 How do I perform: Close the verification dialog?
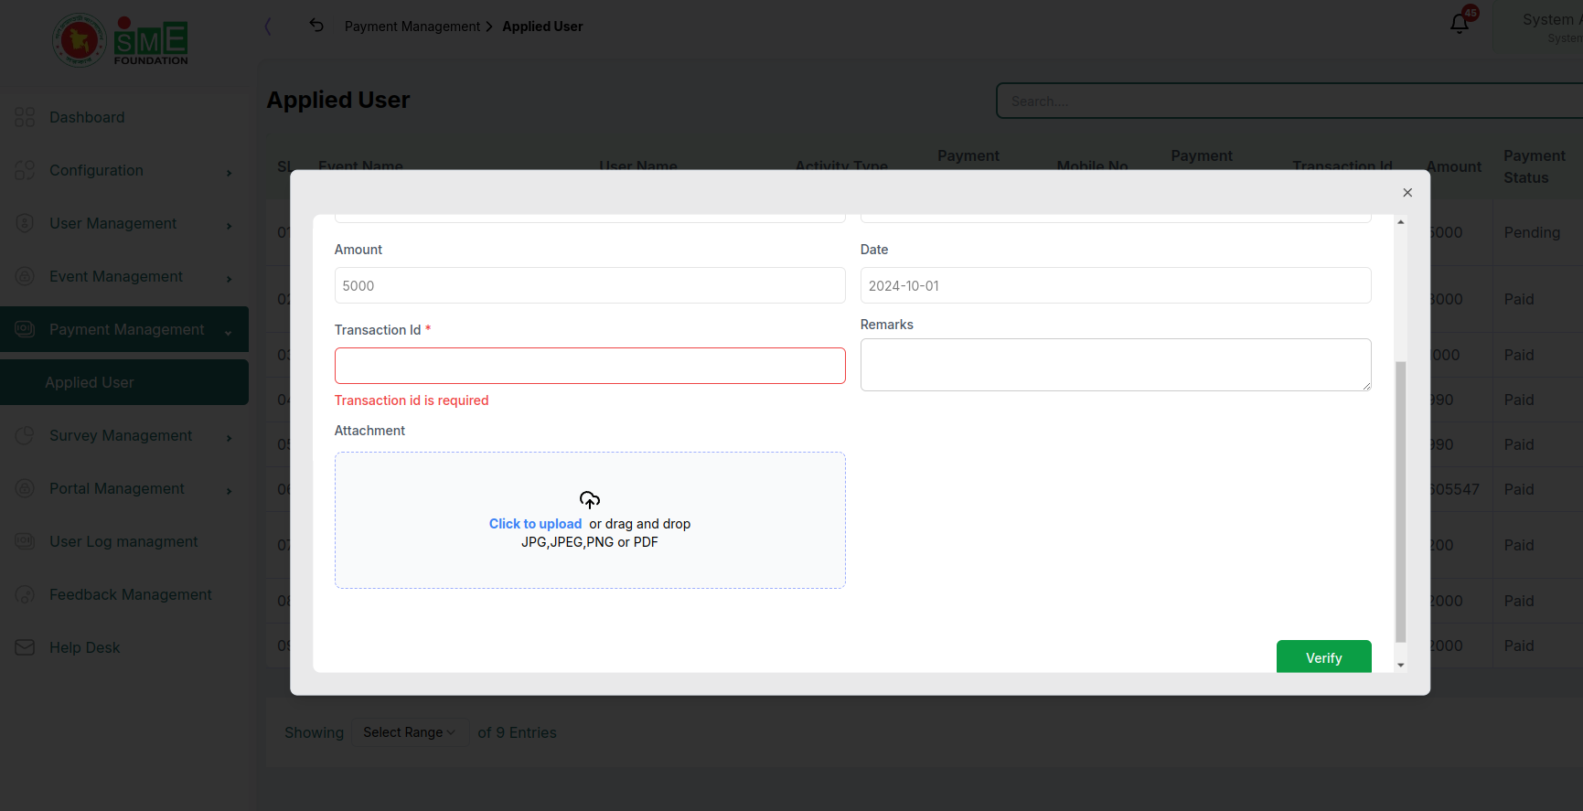(x=1407, y=192)
